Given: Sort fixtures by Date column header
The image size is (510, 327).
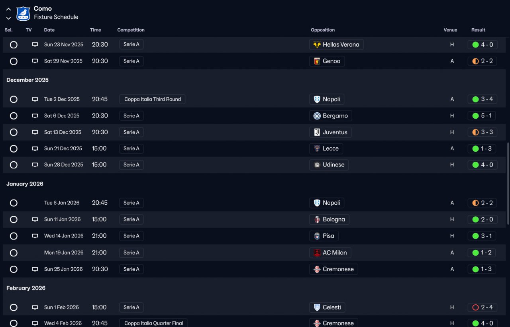Looking at the screenshot, I should 49,30.
